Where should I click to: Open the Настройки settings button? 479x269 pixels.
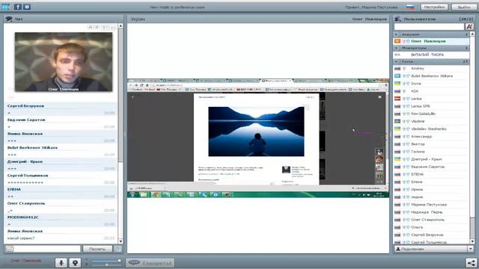[434, 7]
